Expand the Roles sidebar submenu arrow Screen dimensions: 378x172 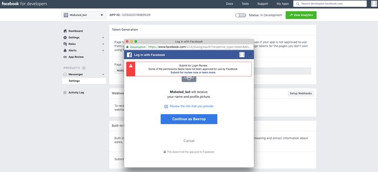pyautogui.click(x=103, y=44)
